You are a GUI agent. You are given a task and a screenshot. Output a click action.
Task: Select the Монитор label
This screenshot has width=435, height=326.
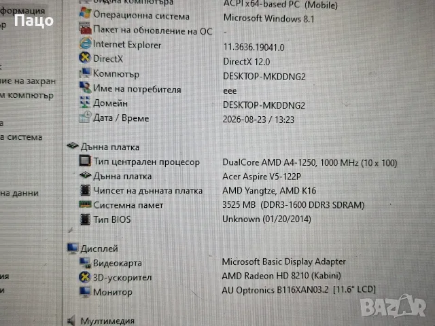[112, 292]
